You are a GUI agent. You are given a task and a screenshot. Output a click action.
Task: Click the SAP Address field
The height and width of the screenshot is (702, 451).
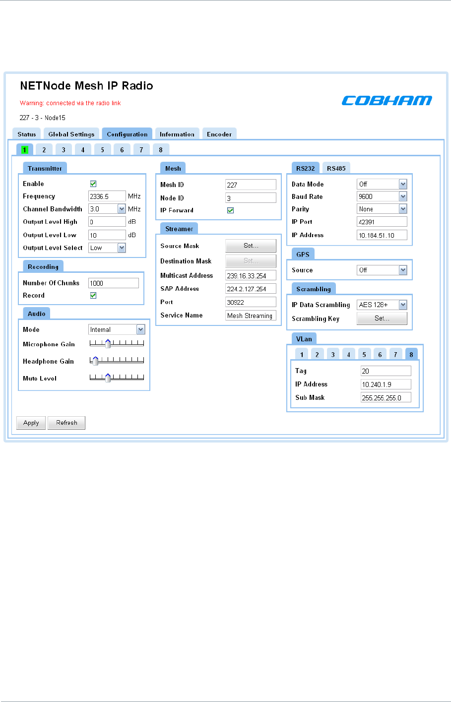coord(251,289)
